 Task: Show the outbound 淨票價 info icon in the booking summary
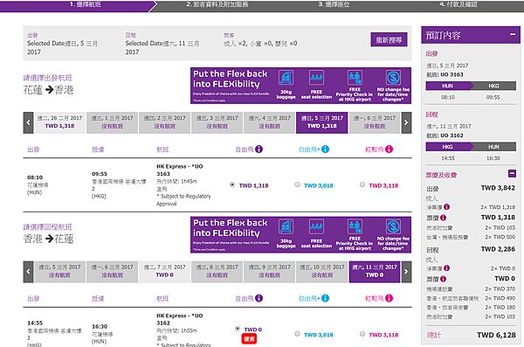(x=447, y=207)
